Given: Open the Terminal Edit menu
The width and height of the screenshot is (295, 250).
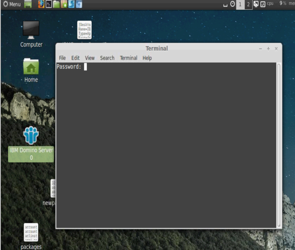Looking at the screenshot, I should (x=75, y=58).
